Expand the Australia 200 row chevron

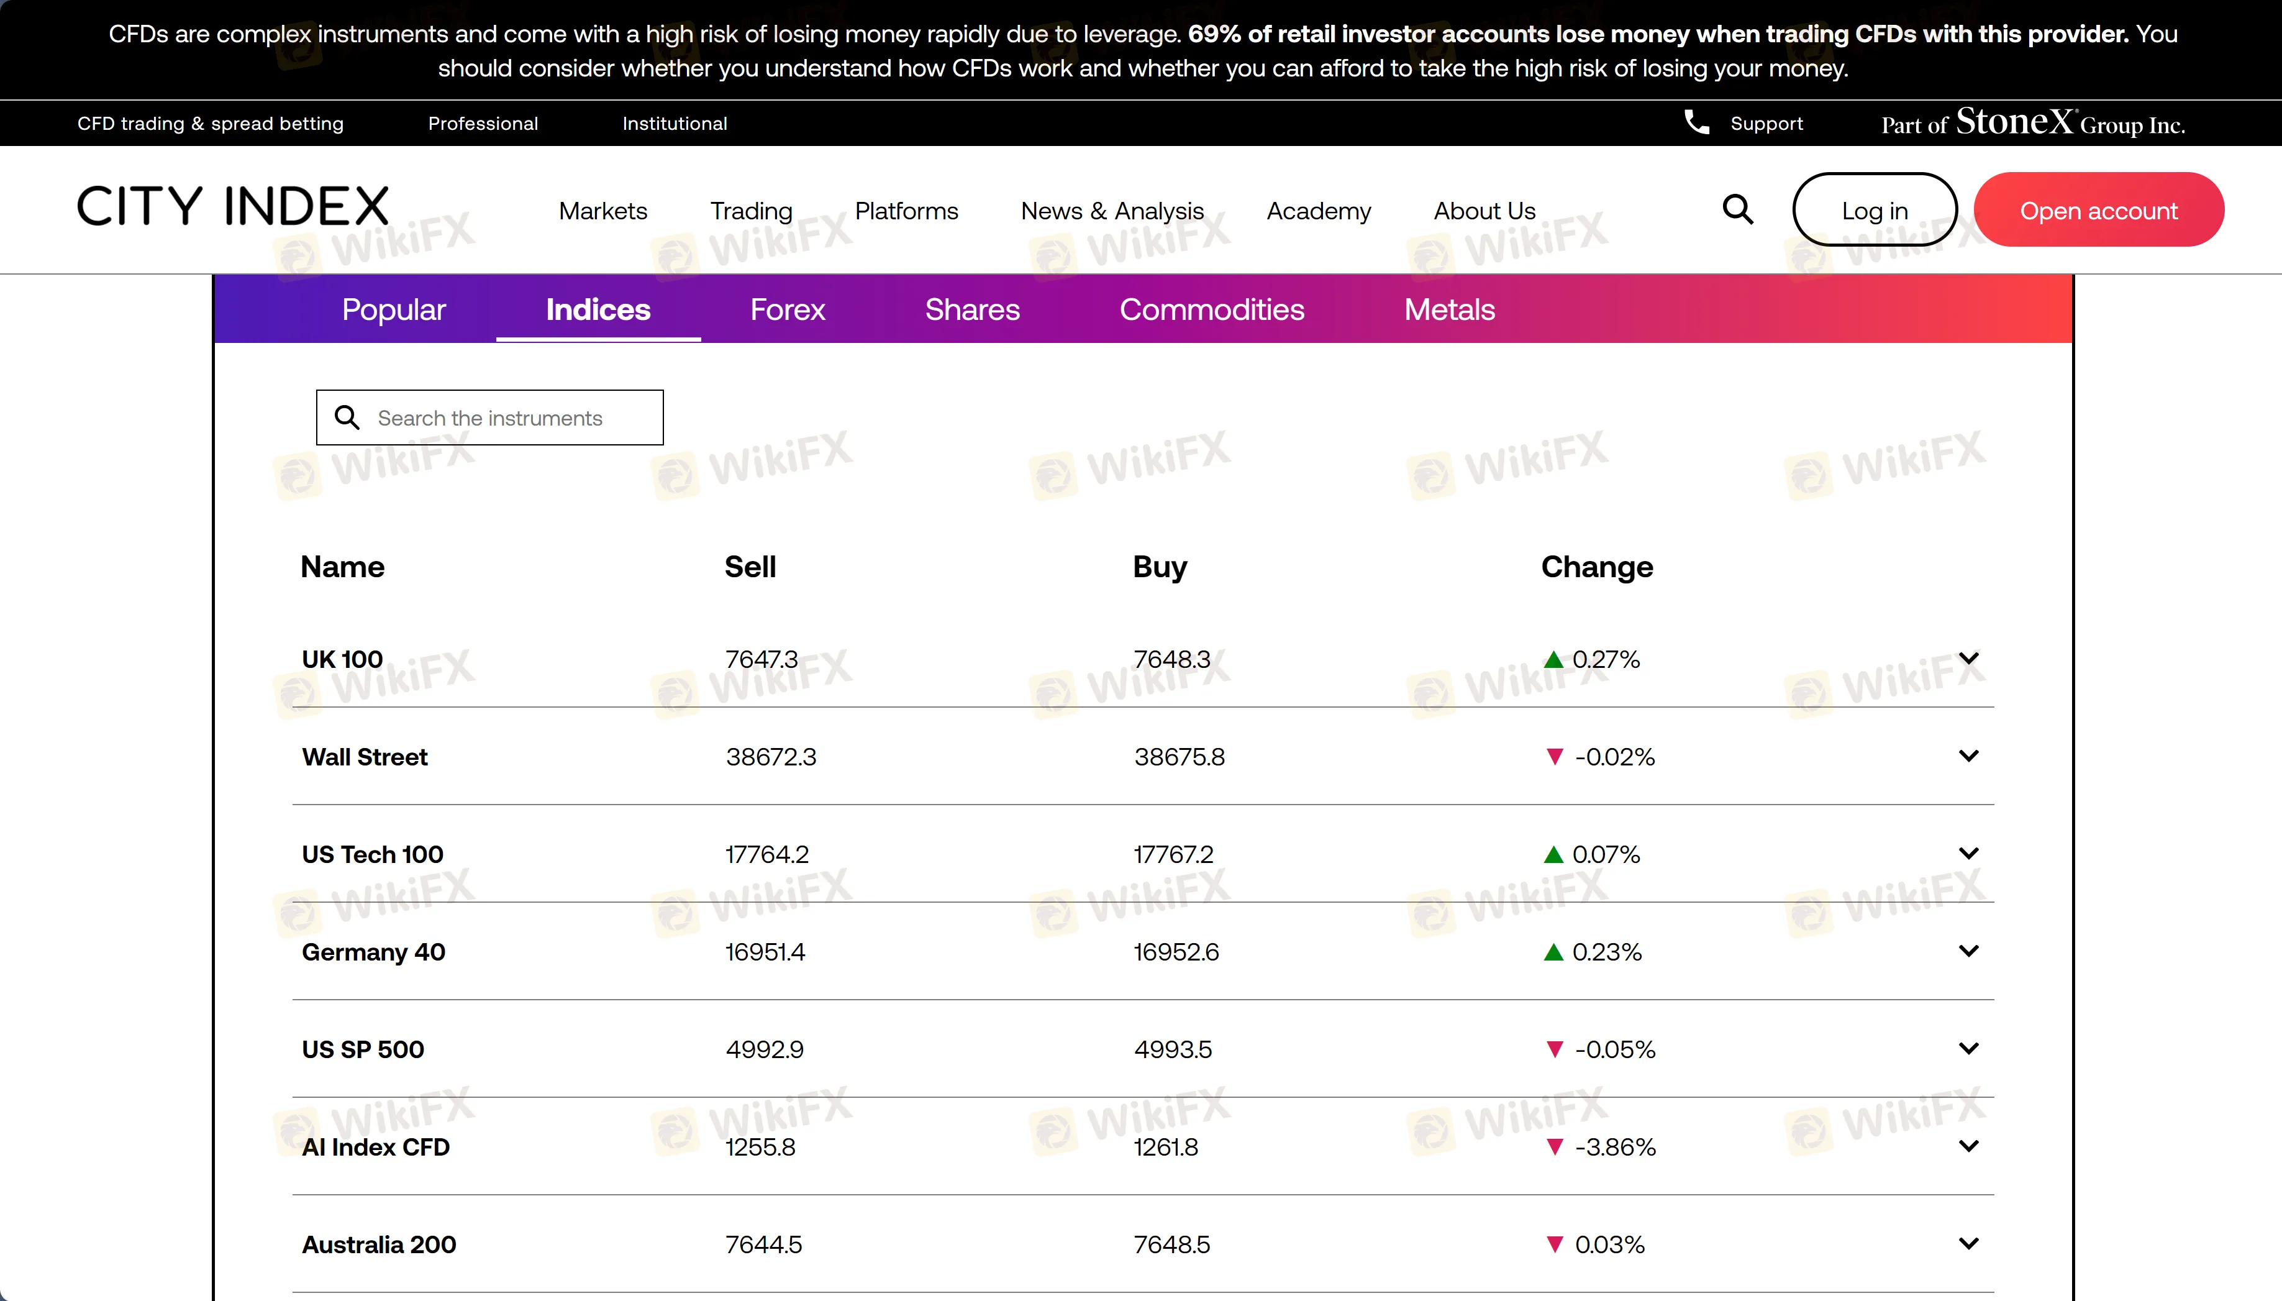coord(1968,1243)
